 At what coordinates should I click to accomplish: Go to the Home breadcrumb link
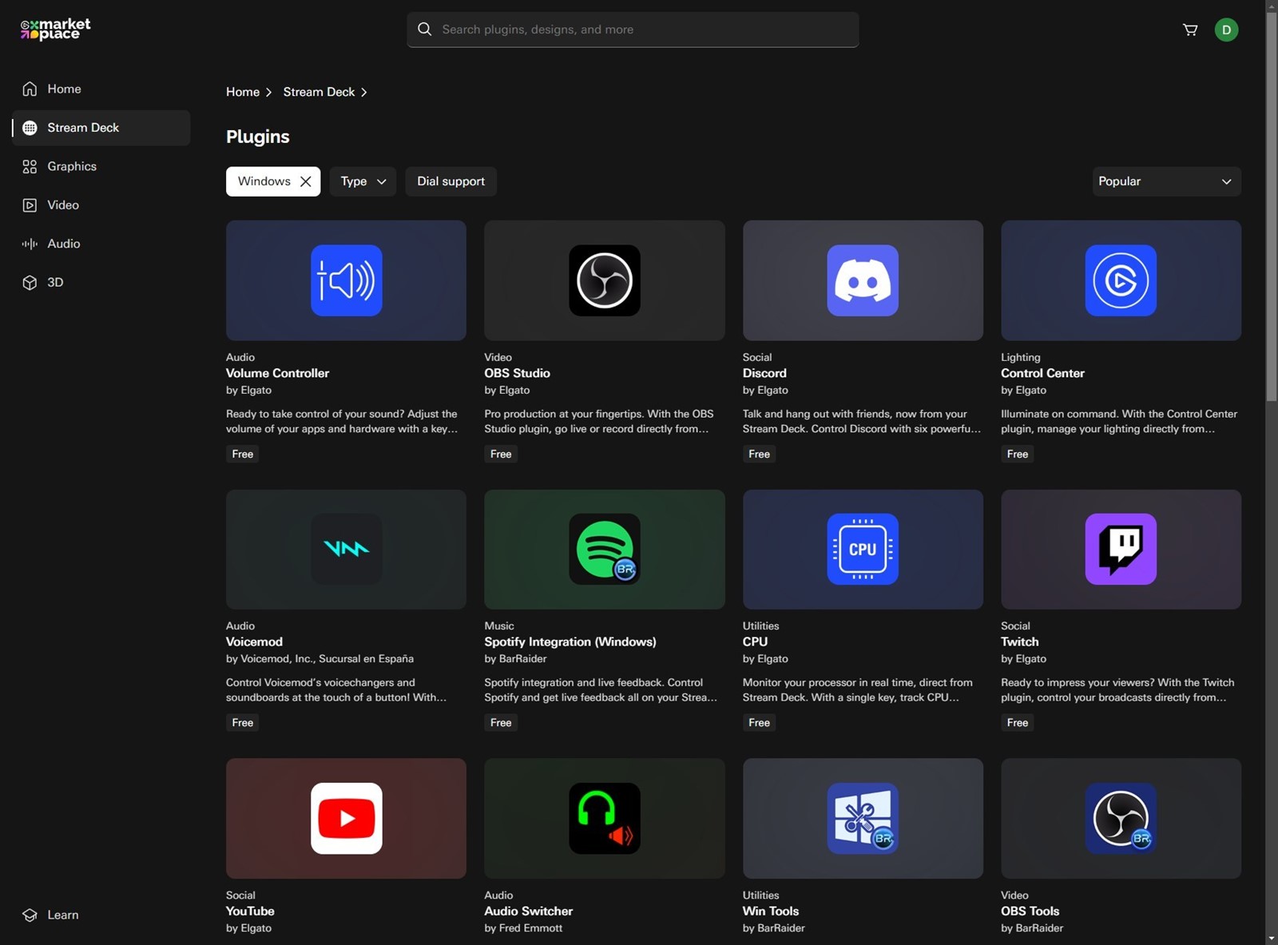pyautogui.click(x=243, y=92)
